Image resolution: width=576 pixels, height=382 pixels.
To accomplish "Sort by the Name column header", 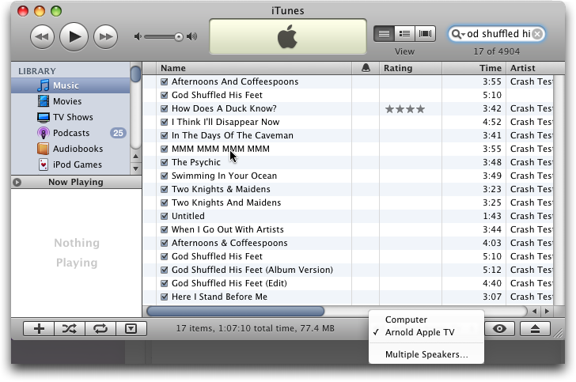I will click(x=254, y=68).
